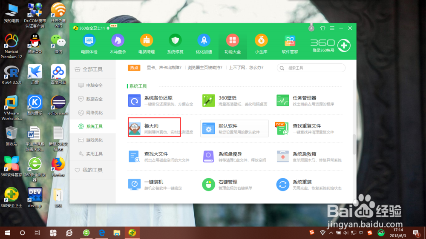The image size is (426, 239).
Task: Open eclipse.exe desktop icon
Action: pos(58,105)
